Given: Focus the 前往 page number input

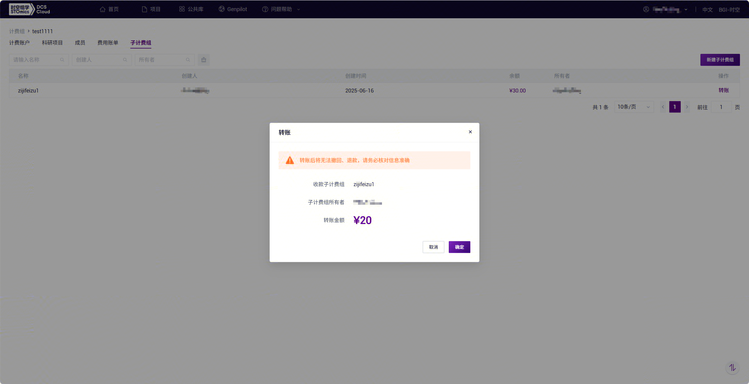Looking at the screenshot, I should tap(721, 107).
